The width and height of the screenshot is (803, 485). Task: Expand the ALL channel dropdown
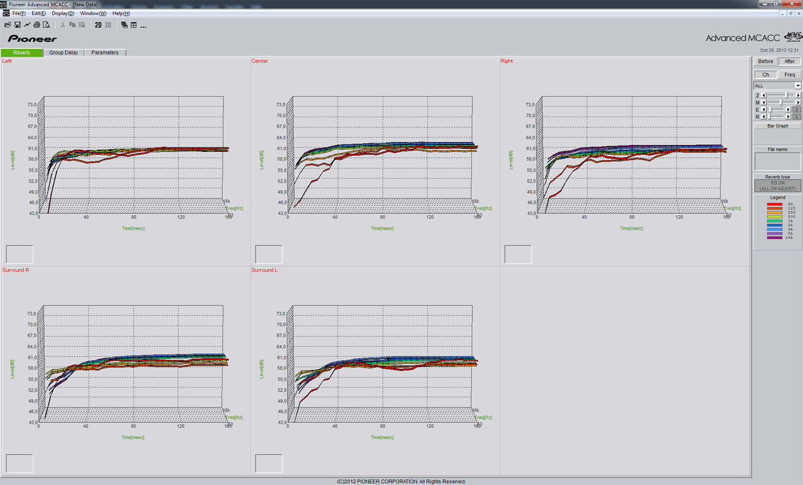(797, 85)
